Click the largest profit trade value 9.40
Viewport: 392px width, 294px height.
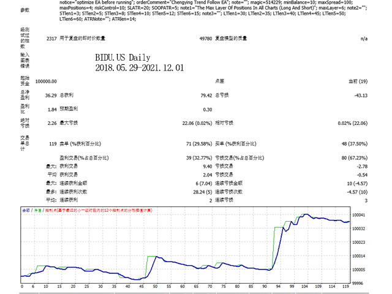point(208,167)
